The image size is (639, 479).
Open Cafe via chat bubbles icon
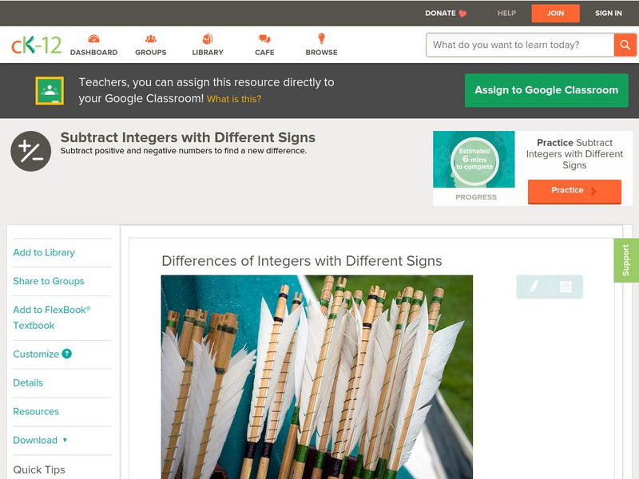coord(264,38)
